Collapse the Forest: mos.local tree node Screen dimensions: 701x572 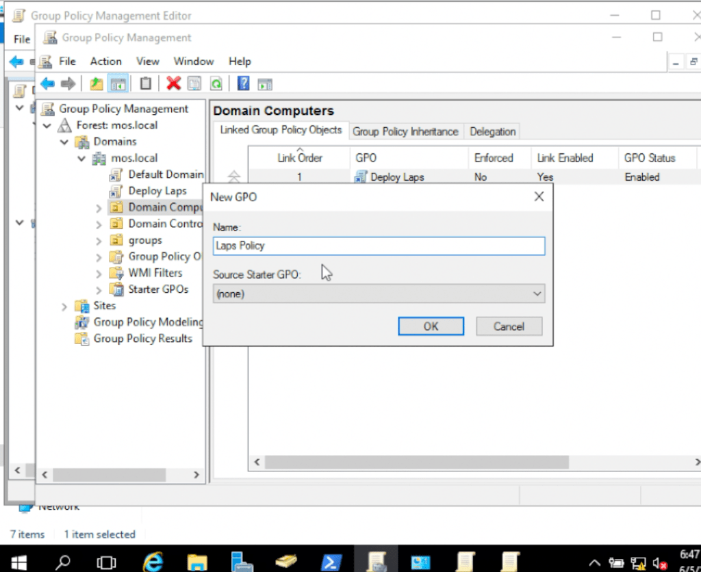tap(47, 125)
